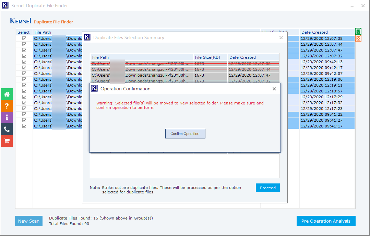
Task: Select struck-out summary row dated 12:07:44
Action: (x=185, y=69)
